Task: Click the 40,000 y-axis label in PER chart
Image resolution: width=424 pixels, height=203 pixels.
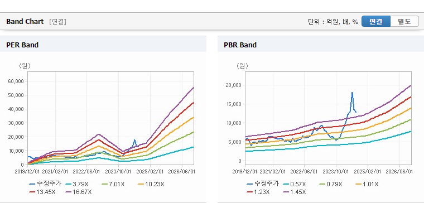Action: (x=17, y=109)
